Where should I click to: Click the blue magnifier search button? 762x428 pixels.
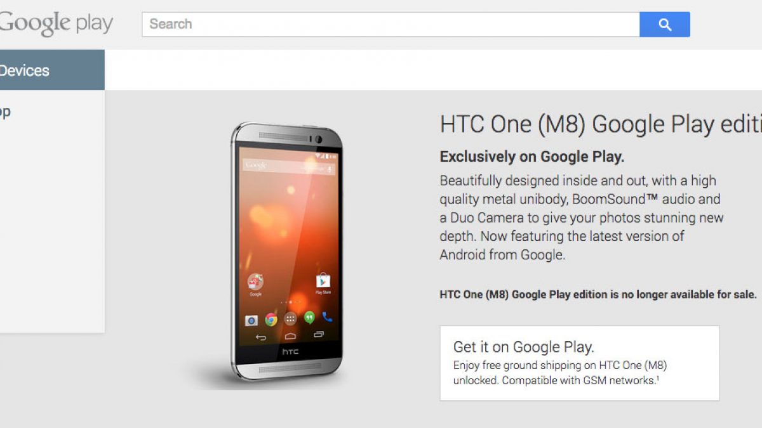pyautogui.click(x=665, y=24)
